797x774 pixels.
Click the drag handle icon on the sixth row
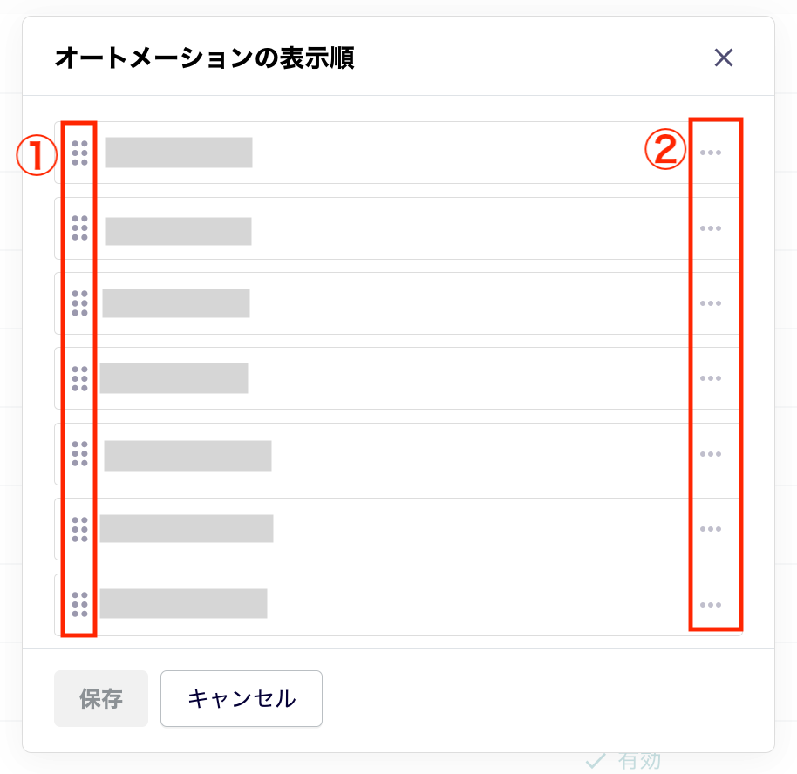point(78,529)
